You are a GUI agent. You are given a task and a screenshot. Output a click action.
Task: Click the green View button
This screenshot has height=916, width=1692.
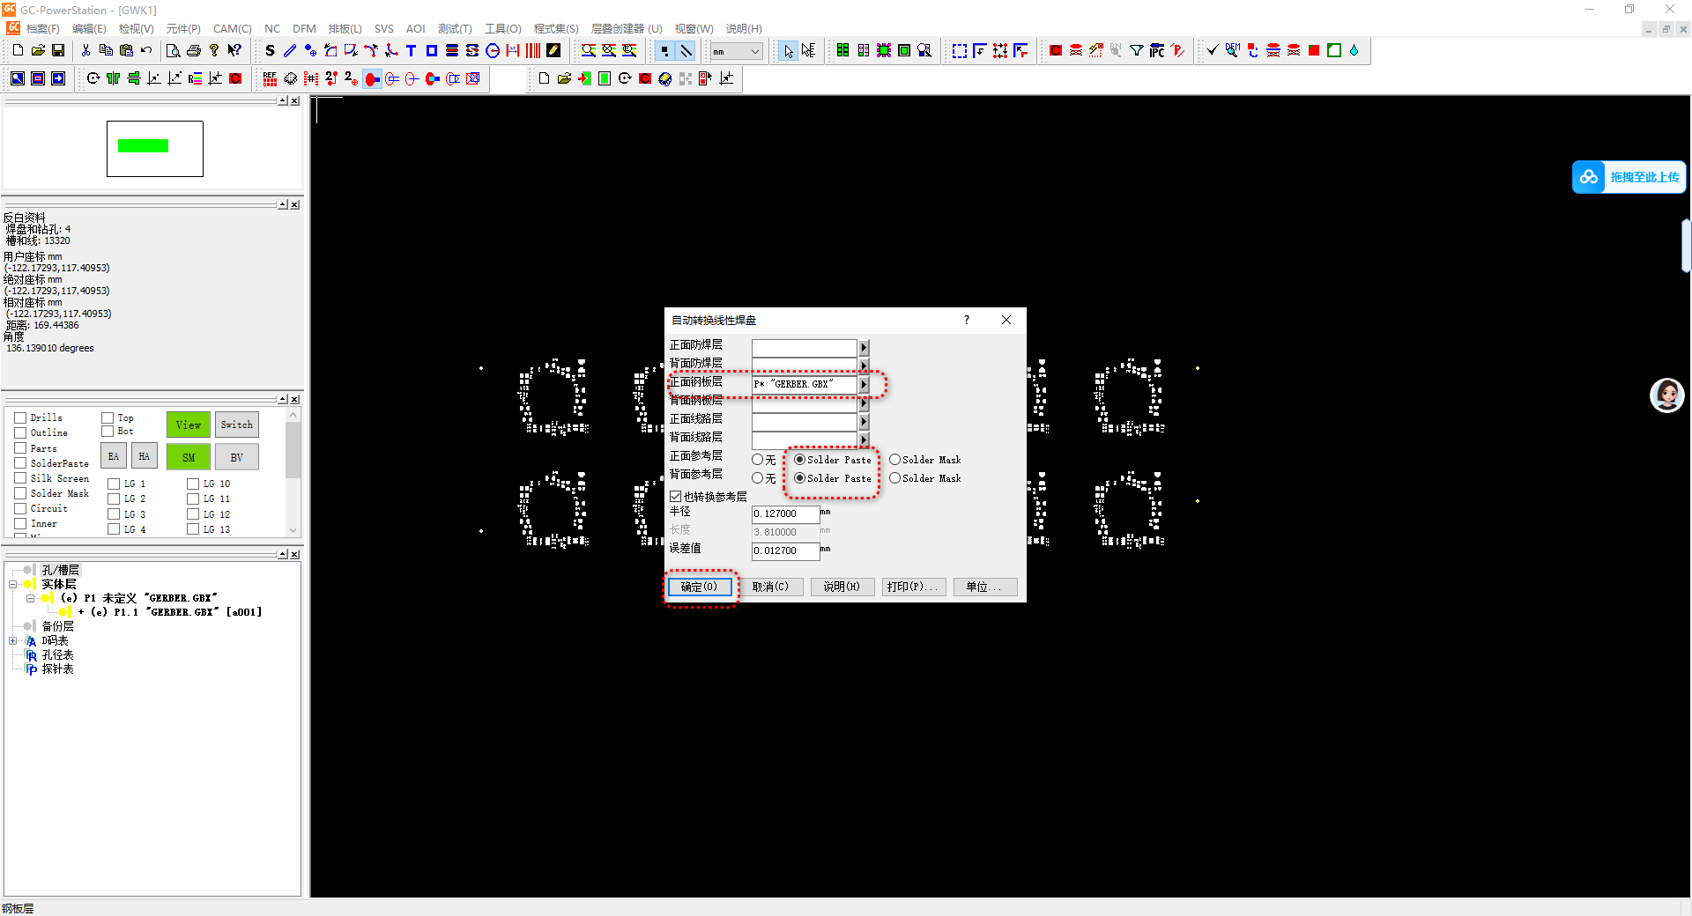tap(188, 425)
